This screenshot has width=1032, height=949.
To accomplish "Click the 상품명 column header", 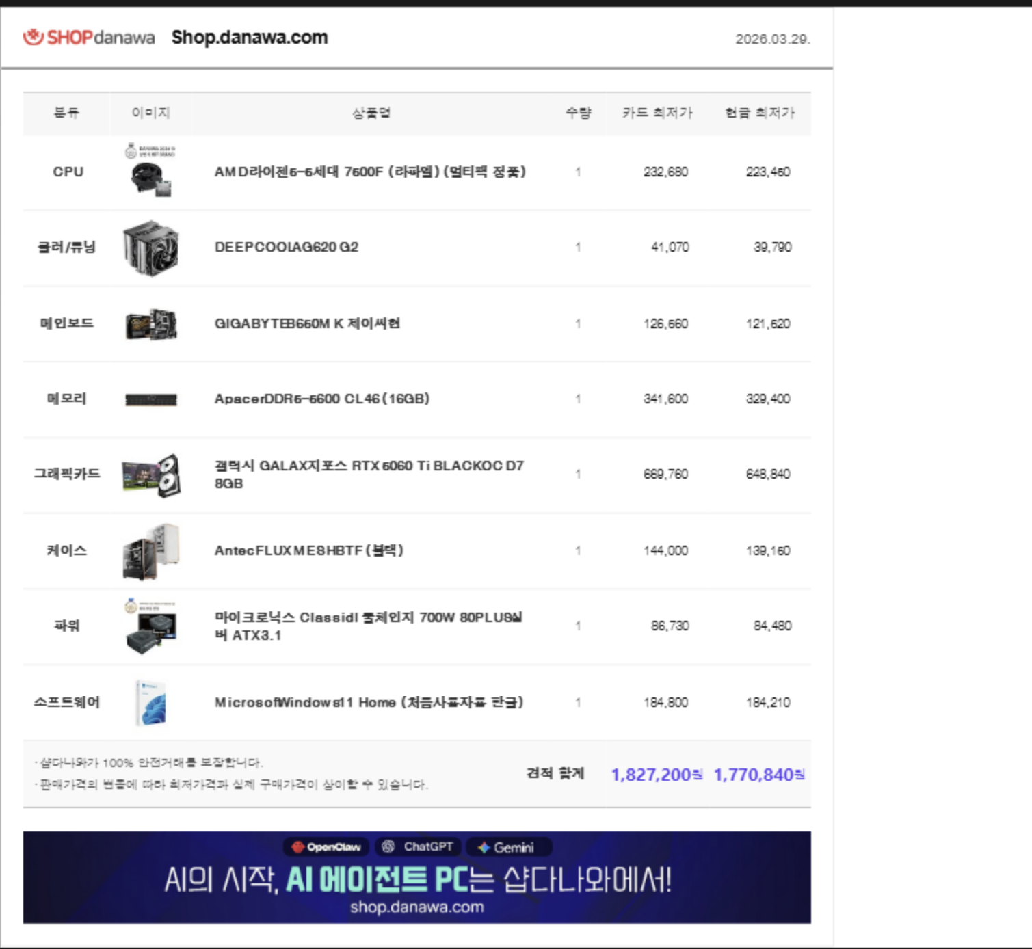I will 371,113.
